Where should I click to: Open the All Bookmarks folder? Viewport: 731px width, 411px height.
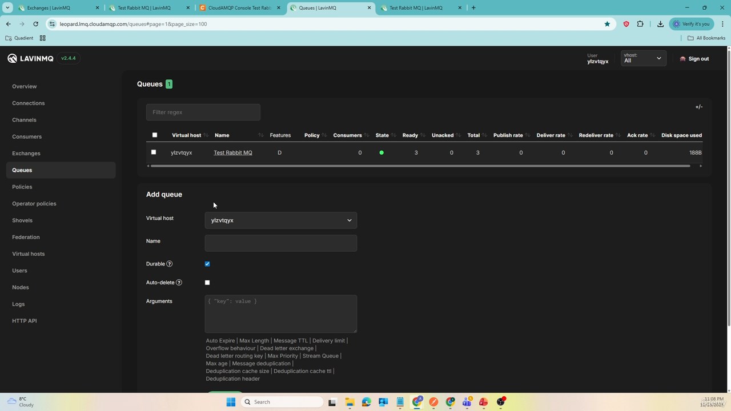(x=706, y=38)
